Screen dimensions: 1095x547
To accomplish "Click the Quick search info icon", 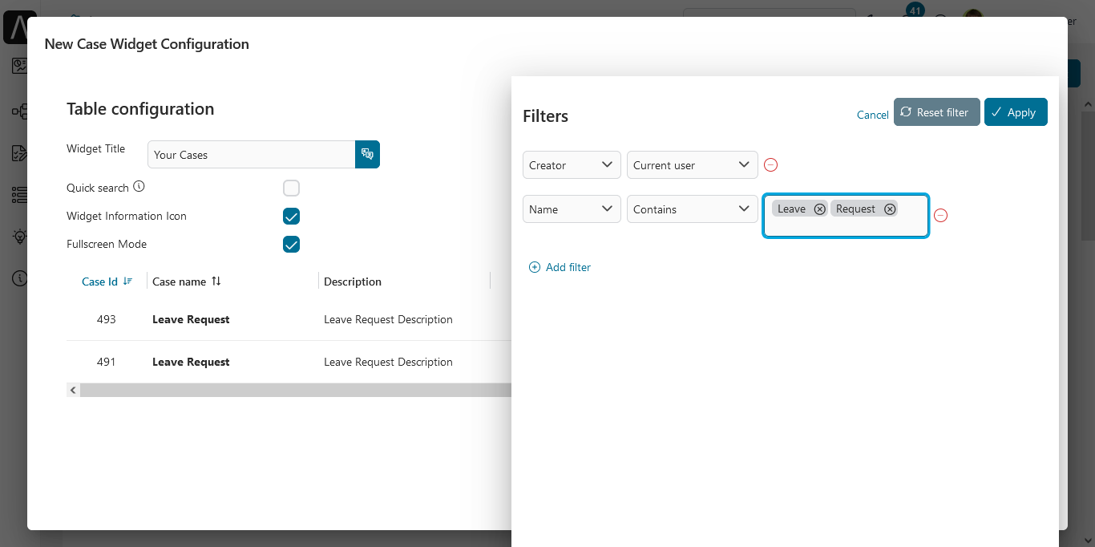I will [139, 187].
